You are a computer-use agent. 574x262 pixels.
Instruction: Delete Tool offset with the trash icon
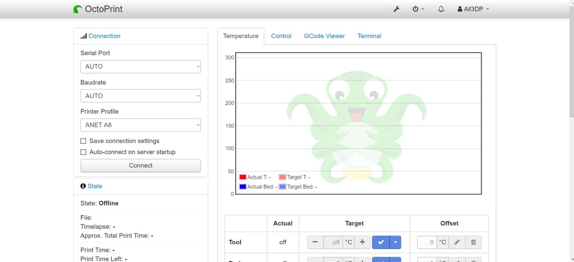pyautogui.click(x=473, y=242)
